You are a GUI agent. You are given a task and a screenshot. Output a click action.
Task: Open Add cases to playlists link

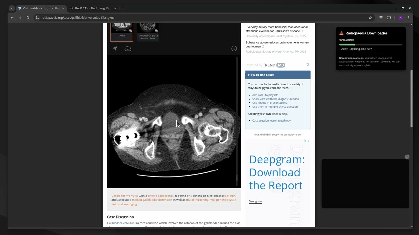pos(265,95)
